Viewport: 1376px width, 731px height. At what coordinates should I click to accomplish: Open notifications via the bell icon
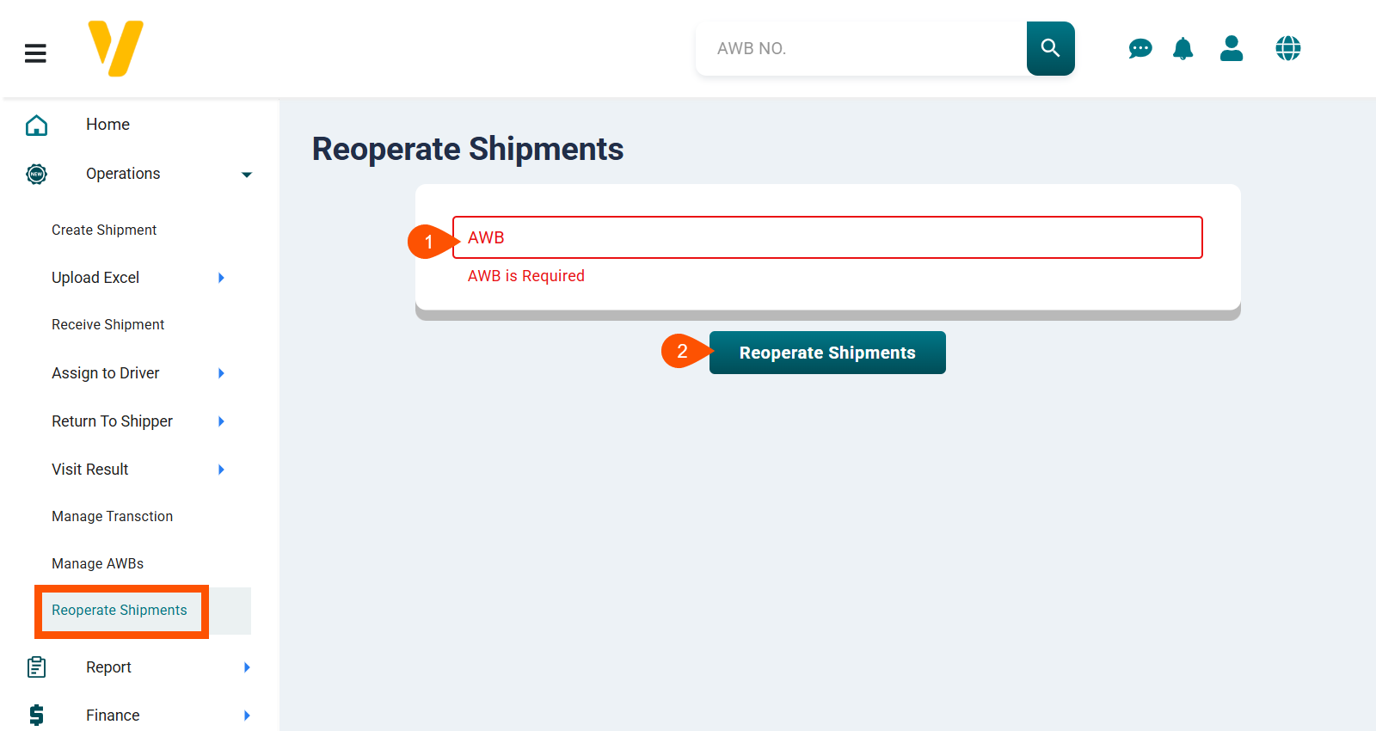tap(1182, 48)
